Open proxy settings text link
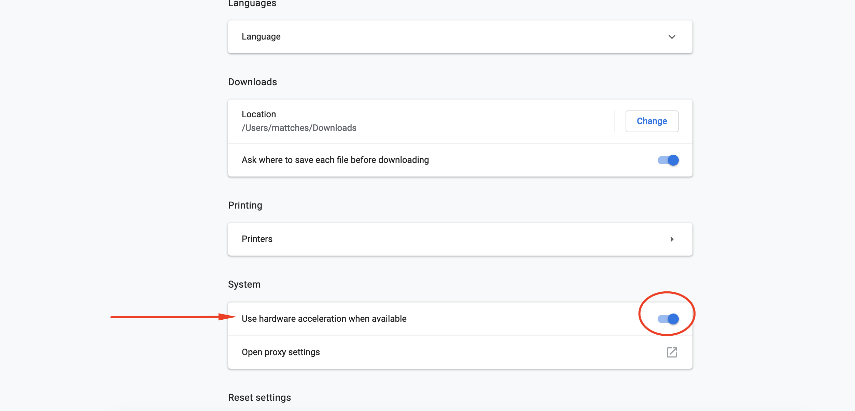Image resolution: width=855 pixels, height=411 pixels. pos(280,352)
